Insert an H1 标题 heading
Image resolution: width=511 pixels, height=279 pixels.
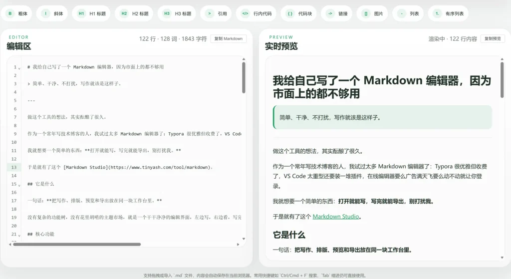coord(91,13)
